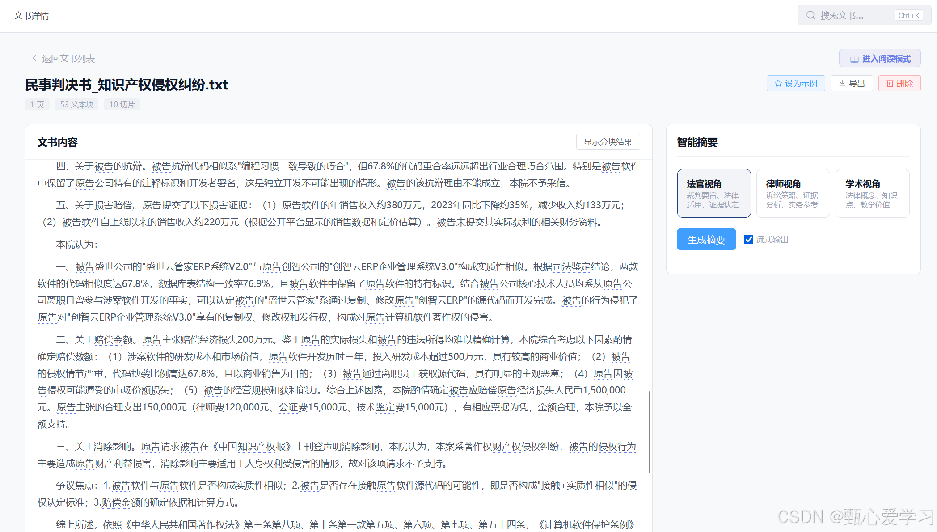Viewport: 937px width, 532px height.
Task: Click the download icon in 导出
Action: 842,84
